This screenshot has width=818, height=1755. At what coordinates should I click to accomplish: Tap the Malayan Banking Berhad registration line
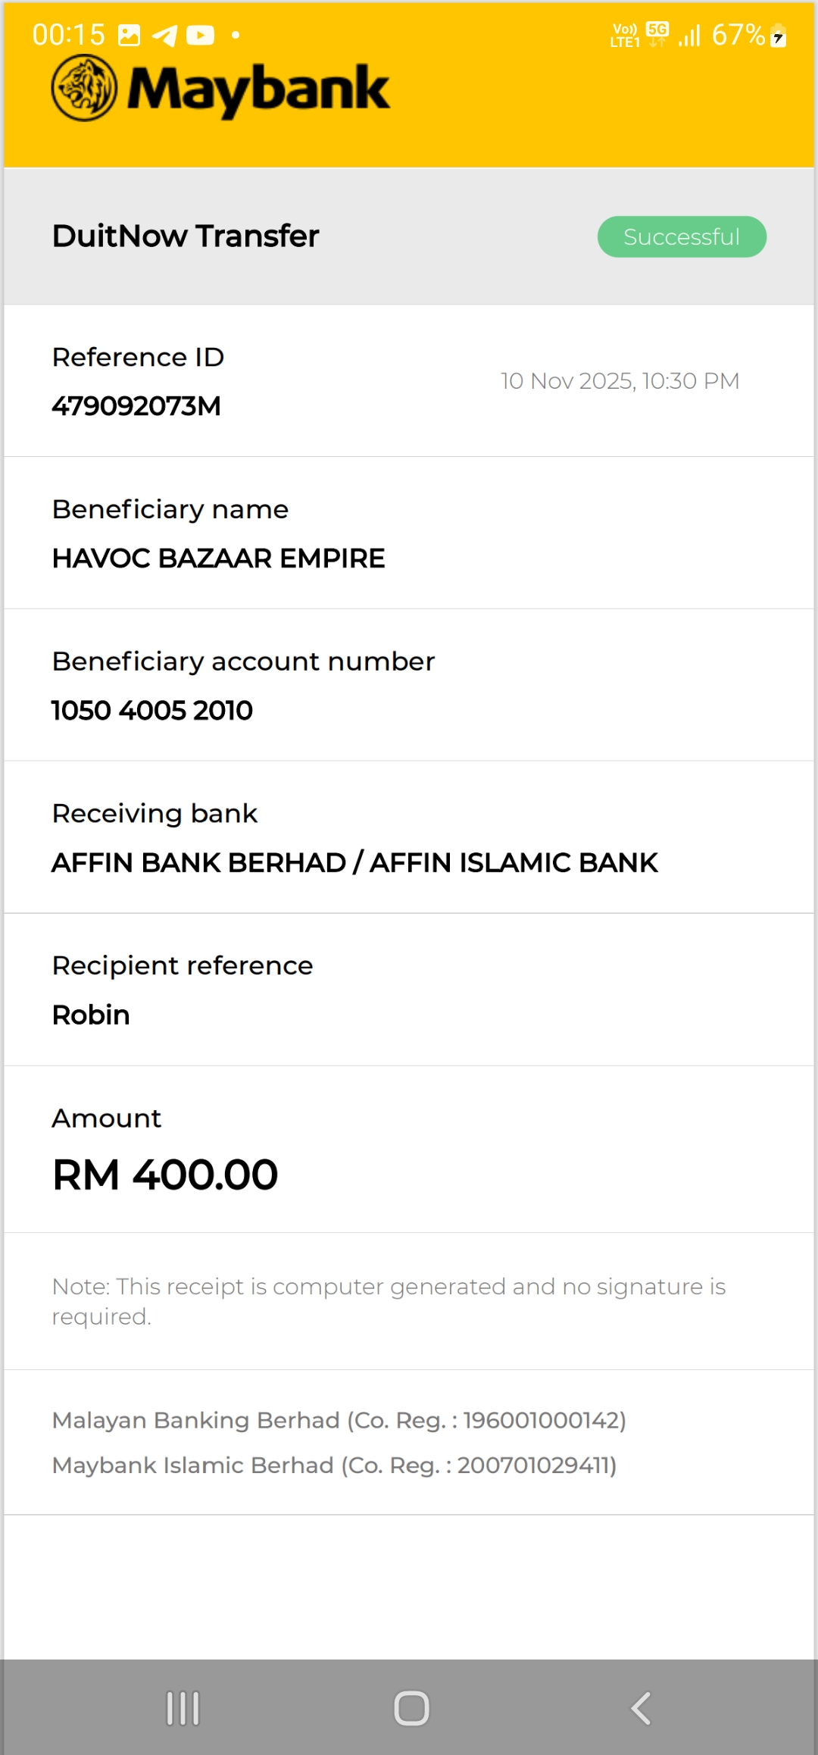339,1420
